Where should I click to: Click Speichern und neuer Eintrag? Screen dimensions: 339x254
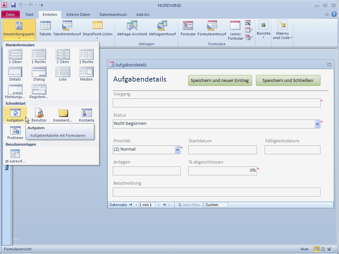(220, 80)
